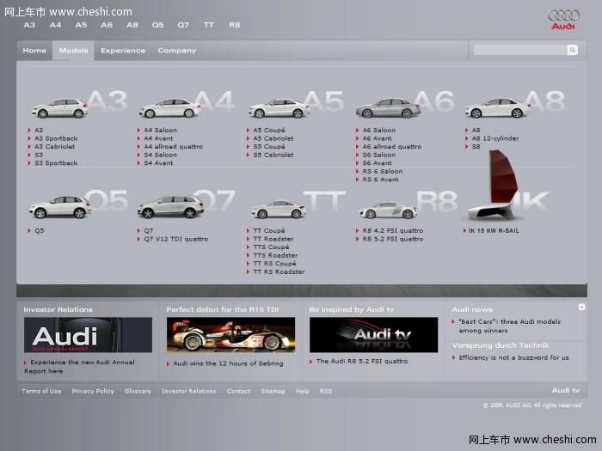Open the R15 TDI race car banner
The height and width of the screenshot is (451, 602).
pos(230,335)
